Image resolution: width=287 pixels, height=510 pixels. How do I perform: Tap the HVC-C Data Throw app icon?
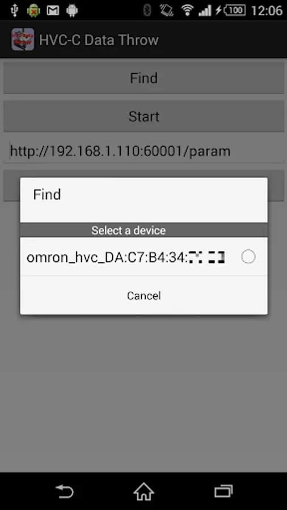pos(23,39)
